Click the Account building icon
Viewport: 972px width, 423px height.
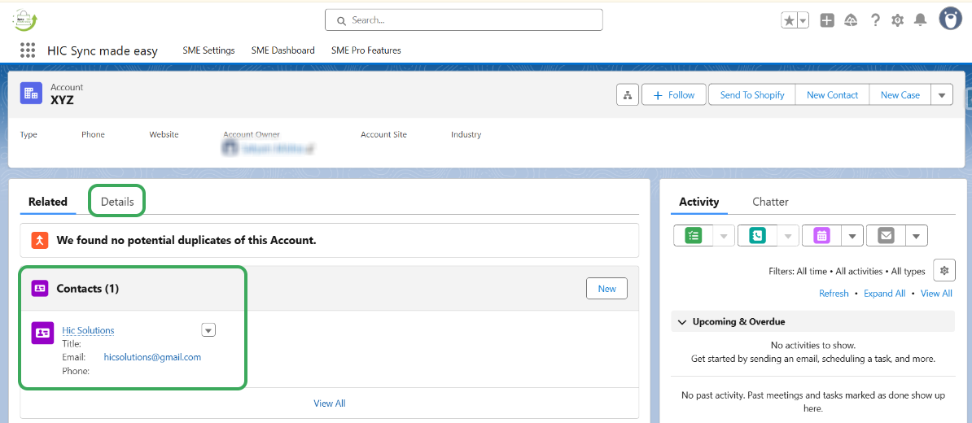(x=31, y=93)
